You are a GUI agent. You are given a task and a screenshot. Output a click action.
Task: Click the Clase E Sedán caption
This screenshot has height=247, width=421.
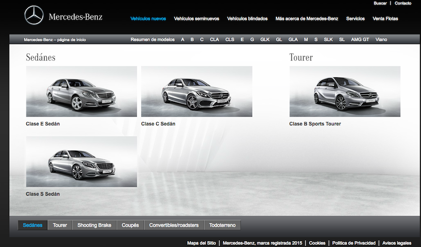[43, 124]
